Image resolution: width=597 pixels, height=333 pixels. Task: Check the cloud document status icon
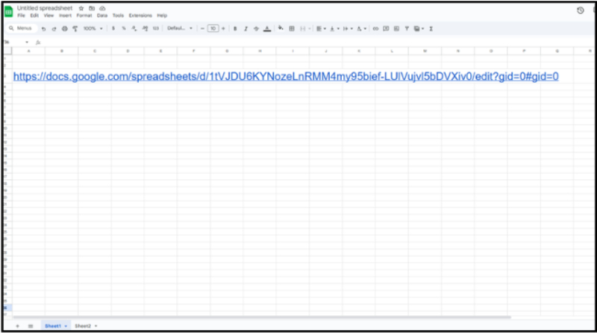tap(102, 8)
